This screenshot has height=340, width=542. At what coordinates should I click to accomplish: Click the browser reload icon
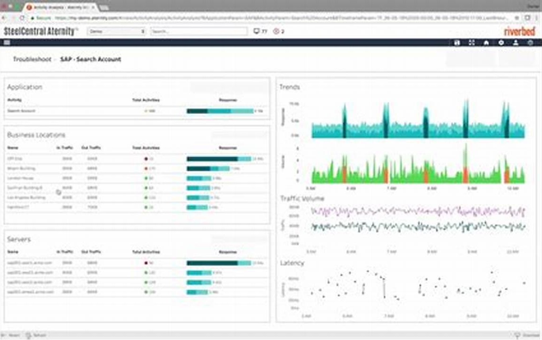click(x=22, y=18)
